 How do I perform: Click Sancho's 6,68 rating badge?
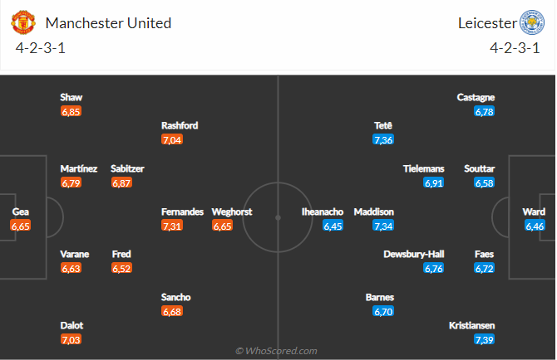[172, 311]
